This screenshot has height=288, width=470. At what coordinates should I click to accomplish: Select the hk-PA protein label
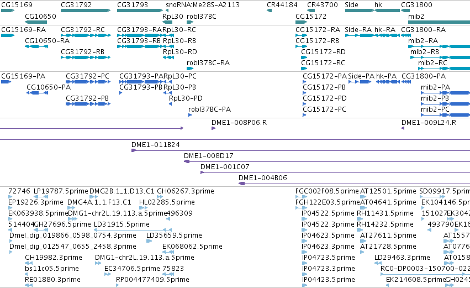point(387,76)
